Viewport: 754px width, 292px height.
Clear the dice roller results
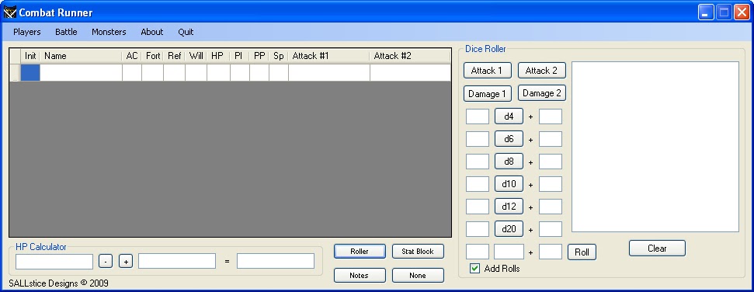pyautogui.click(x=657, y=249)
